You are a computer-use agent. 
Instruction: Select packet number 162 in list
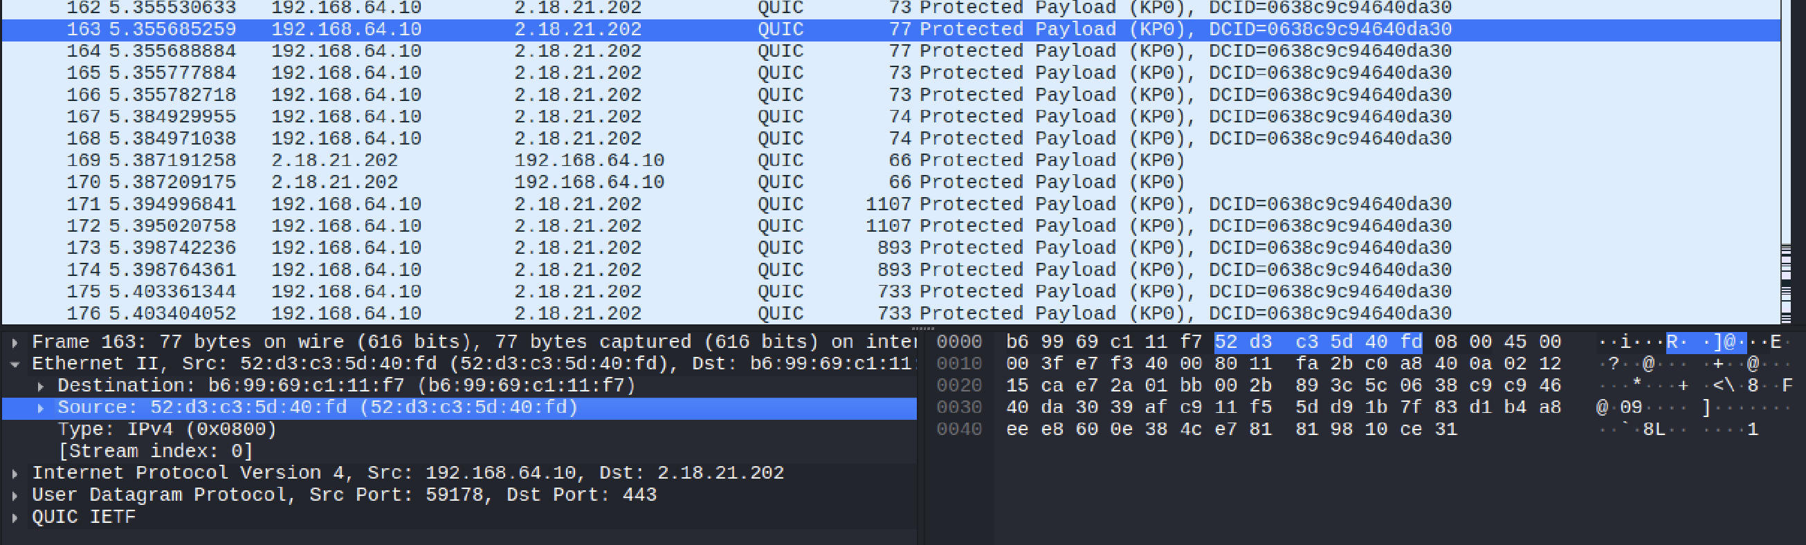coord(891,8)
